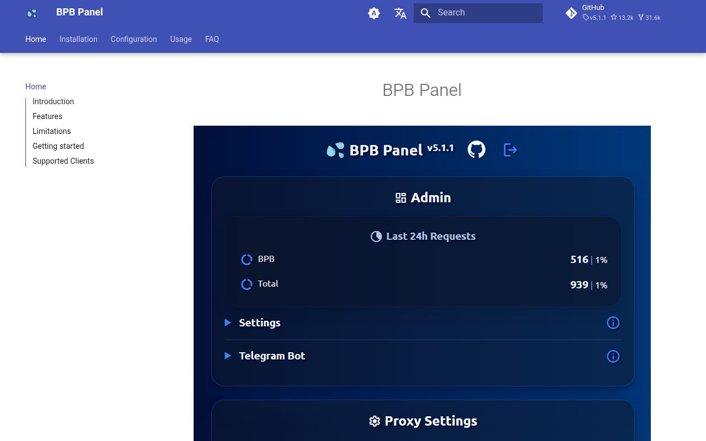
Task: Navigate to Getting started section
Action: pos(58,146)
